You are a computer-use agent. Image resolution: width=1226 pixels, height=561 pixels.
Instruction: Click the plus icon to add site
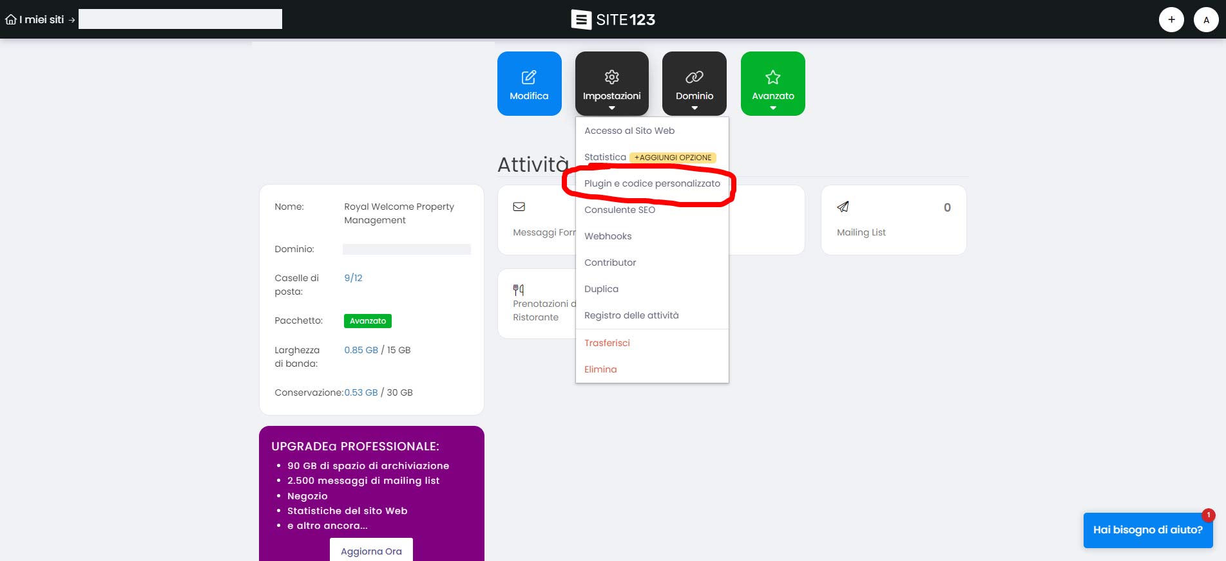pyautogui.click(x=1171, y=20)
